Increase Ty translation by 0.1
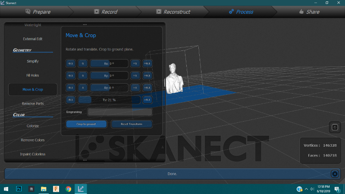The image size is (345, 194). pyautogui.click(x=147, y=100)
